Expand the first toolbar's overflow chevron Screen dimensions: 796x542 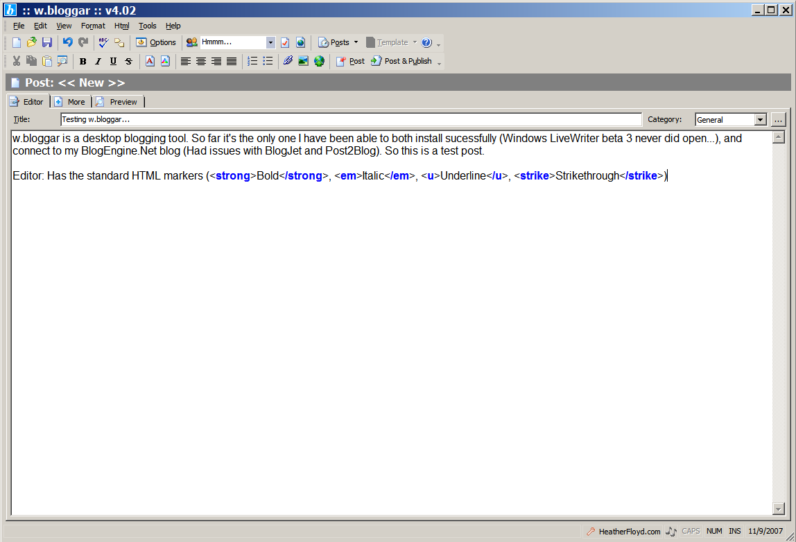439,44
